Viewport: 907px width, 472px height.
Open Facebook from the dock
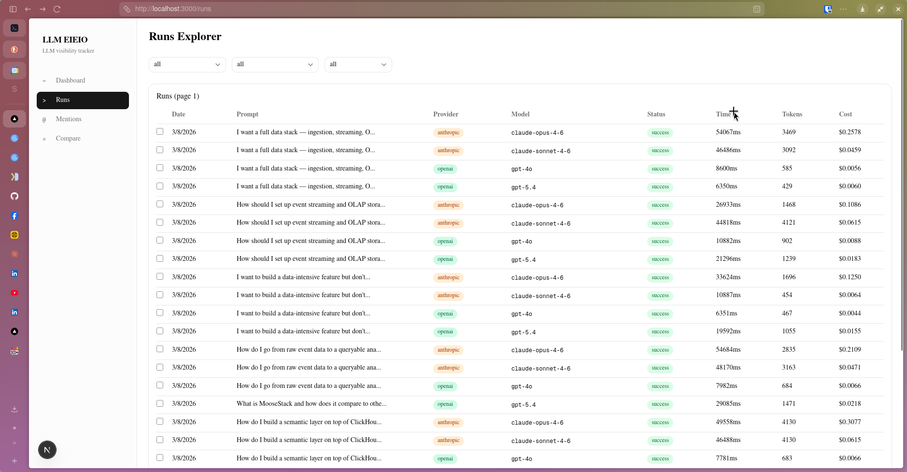[14, 216]
